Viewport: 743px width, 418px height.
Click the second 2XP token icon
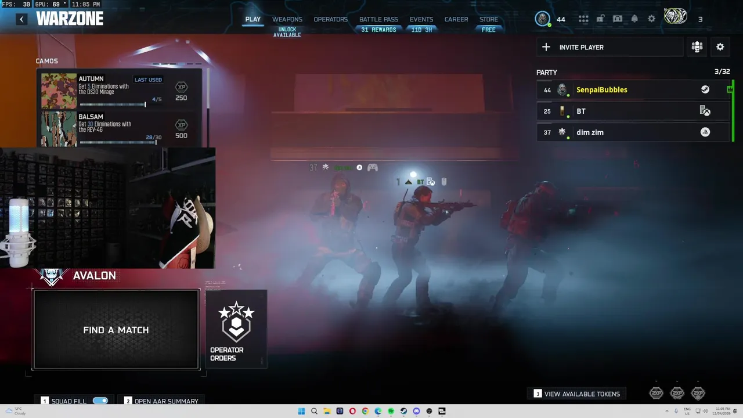(x=677, y=394)
